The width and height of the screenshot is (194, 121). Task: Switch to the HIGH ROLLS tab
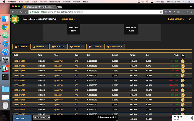click(x=59, y=47)
